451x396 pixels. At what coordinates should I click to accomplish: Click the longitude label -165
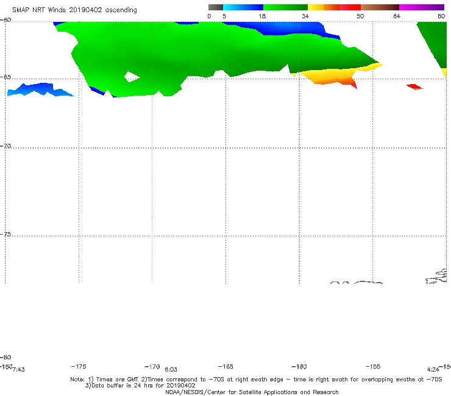pos(225,366)
